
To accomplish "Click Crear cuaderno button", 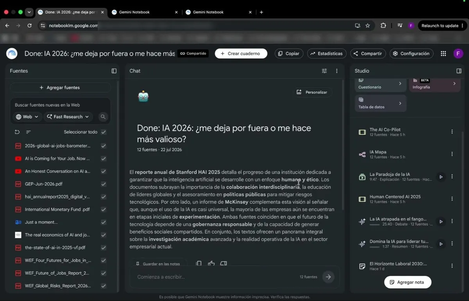I will [x=241, y=54].
